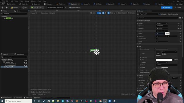Open the Draw As Box dropdown

point(162,62)
